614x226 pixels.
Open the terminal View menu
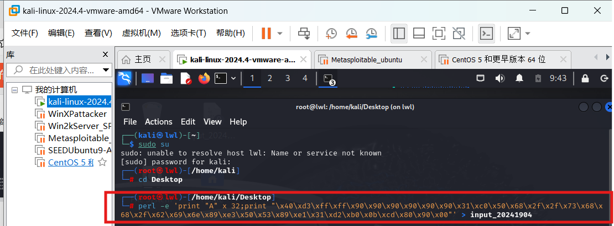(x=212, y=122)
